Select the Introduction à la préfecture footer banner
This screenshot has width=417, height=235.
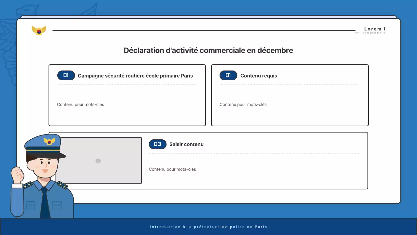(x=208, y=227)
